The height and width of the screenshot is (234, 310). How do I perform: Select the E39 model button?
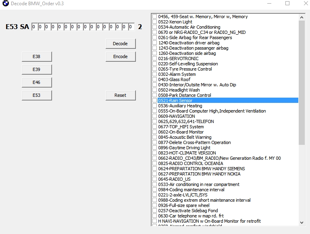37,69
